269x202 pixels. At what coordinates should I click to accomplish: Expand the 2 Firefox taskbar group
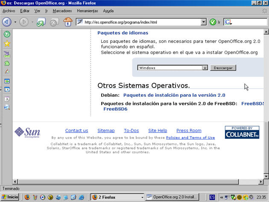[x=117, y=197]
